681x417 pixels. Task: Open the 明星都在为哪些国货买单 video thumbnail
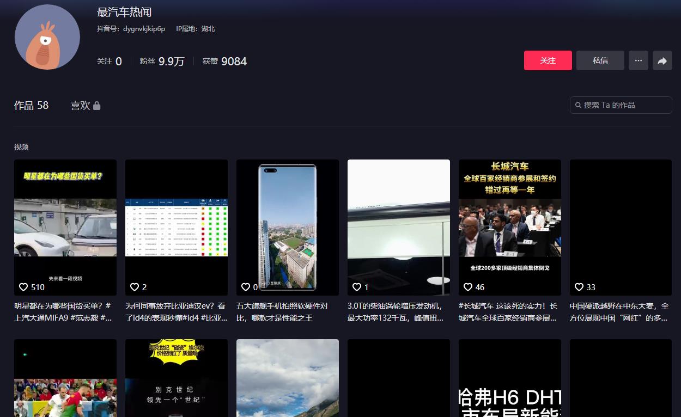click(x=65, y=228)
